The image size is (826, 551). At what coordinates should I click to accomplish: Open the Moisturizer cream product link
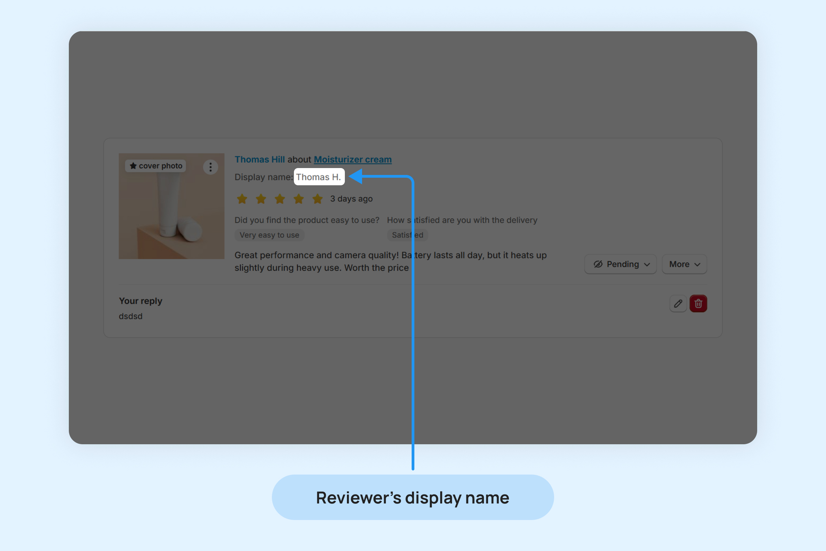(x=352, y=159)
